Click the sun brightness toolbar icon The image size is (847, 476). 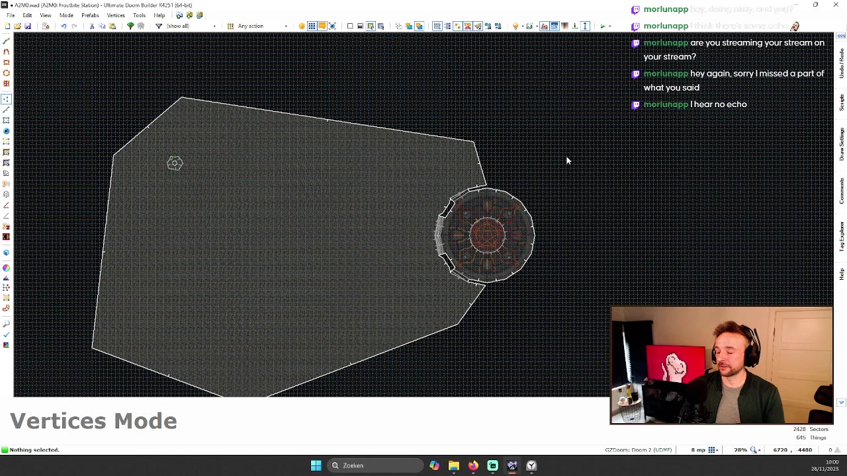coord(302,26)
